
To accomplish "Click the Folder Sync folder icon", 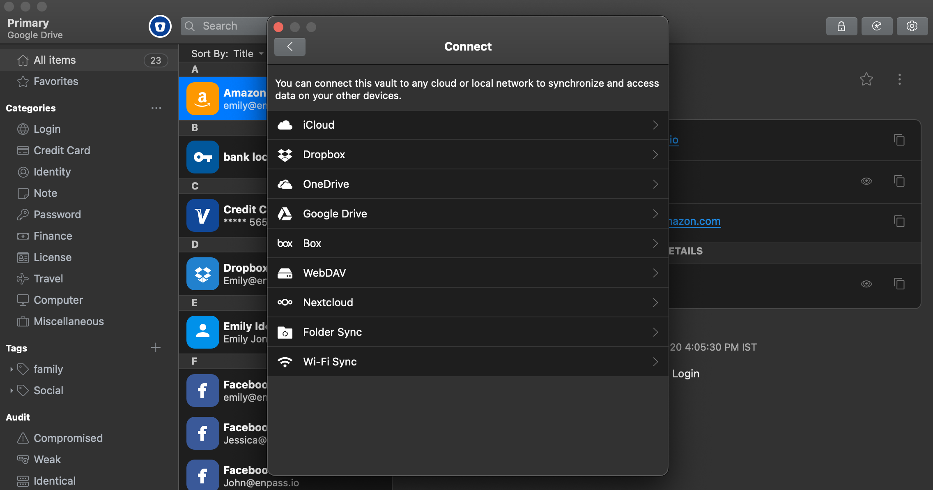I will coord(285,332).
